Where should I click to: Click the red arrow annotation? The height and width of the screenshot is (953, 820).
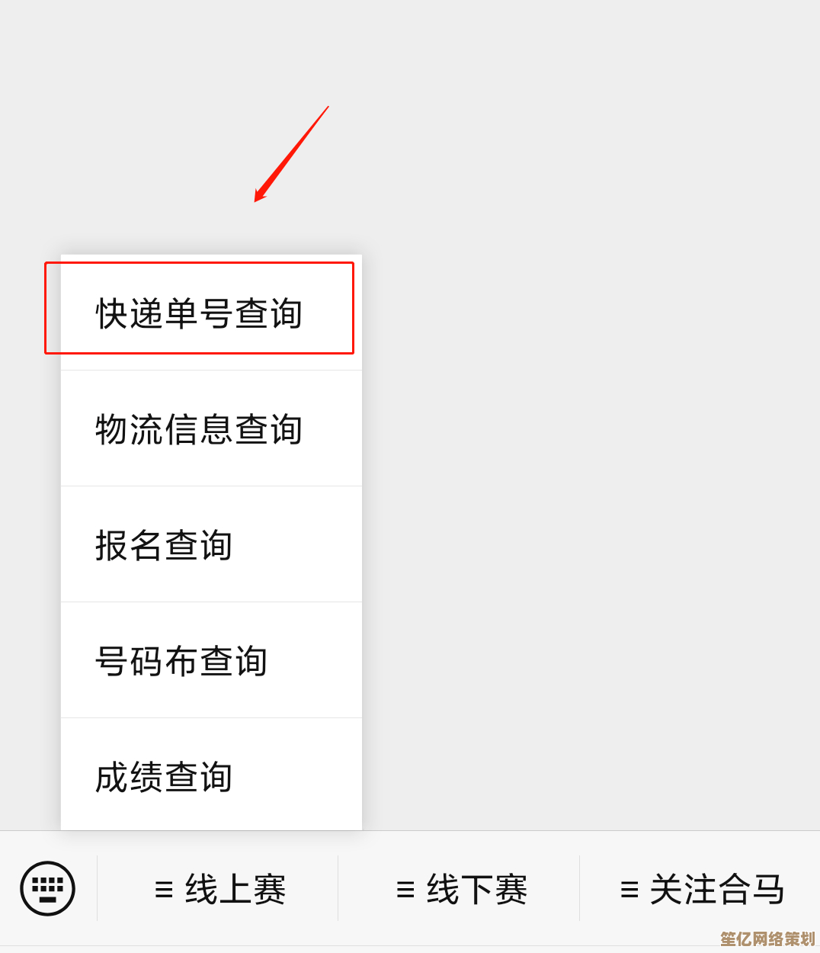[x=291, y=154]
